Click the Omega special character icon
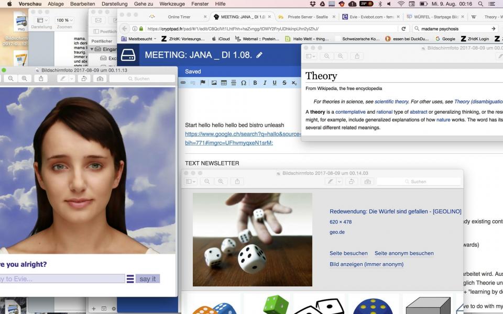 (244, 83)
